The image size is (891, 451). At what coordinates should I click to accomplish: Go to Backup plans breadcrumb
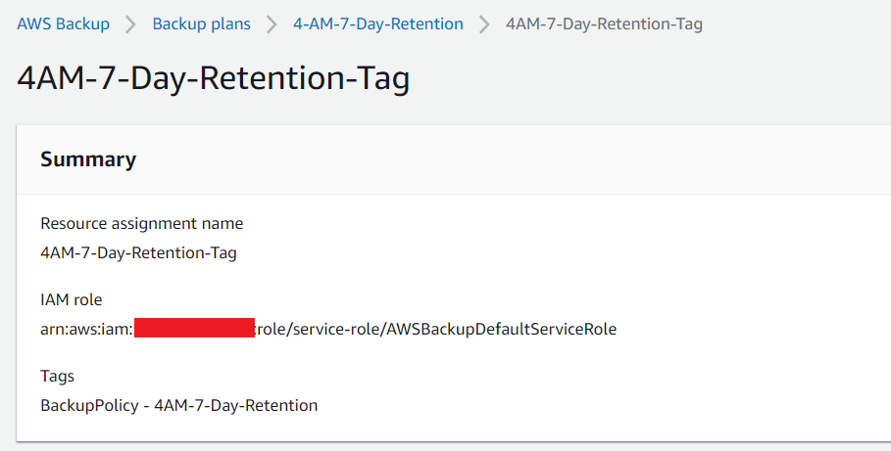pos(201,23)
